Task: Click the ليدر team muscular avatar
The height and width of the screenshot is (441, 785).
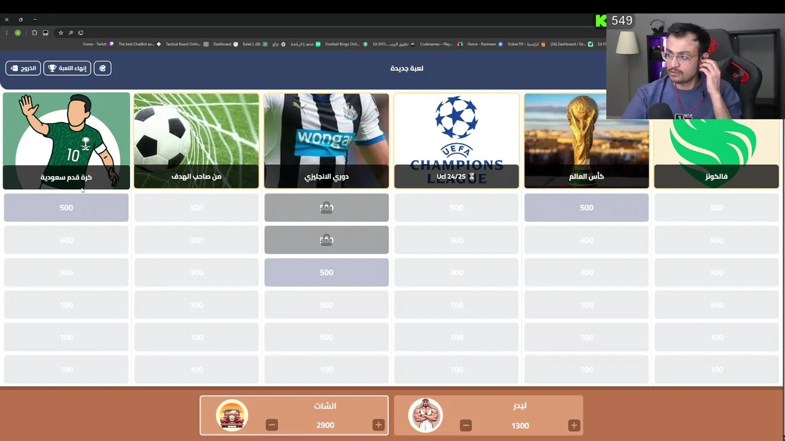Action: coord(425,415)
